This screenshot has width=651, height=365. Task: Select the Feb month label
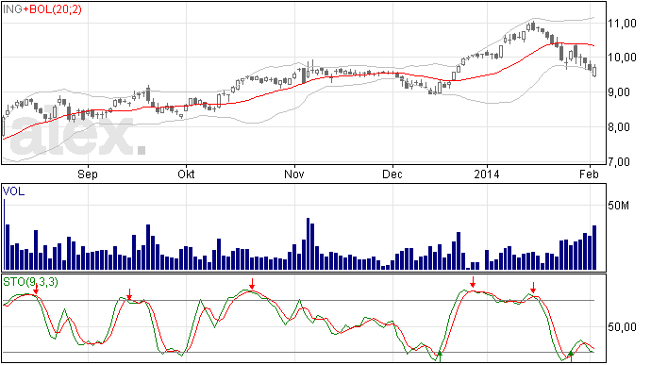coord(589,174)
